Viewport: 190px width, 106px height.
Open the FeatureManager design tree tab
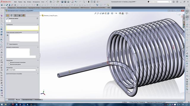tap(8, 15)
